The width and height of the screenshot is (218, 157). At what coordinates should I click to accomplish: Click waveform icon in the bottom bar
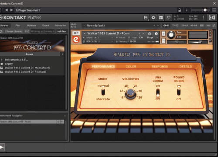tap(2, 147)
